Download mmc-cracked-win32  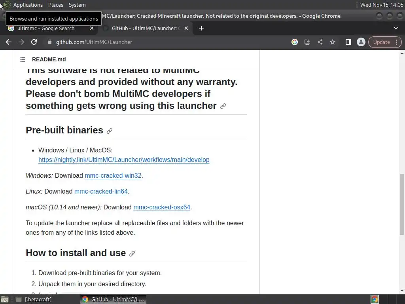click(x=113, y=175)
